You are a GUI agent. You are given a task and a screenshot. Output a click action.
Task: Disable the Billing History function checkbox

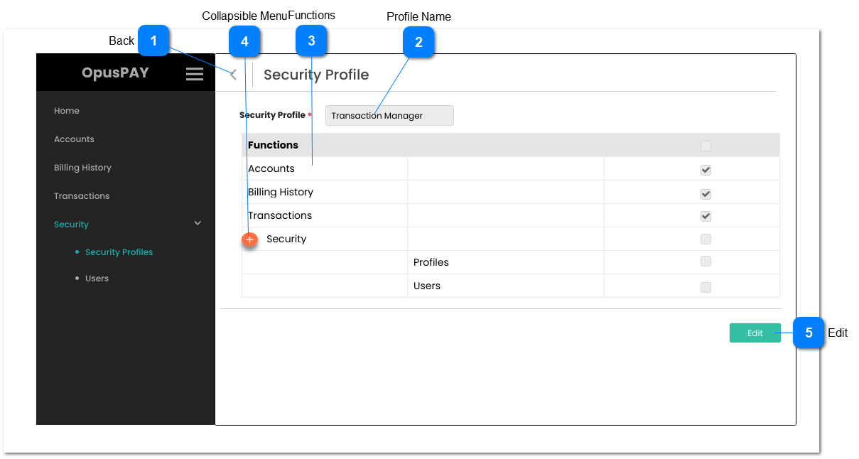click(x=706, y=193)
